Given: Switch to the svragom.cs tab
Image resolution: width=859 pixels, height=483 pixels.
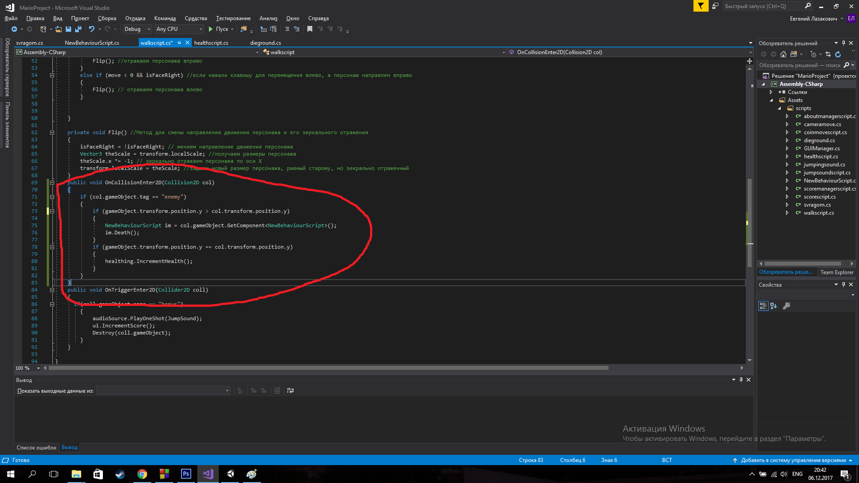Looking at the screenshot, I should point(30,43).
